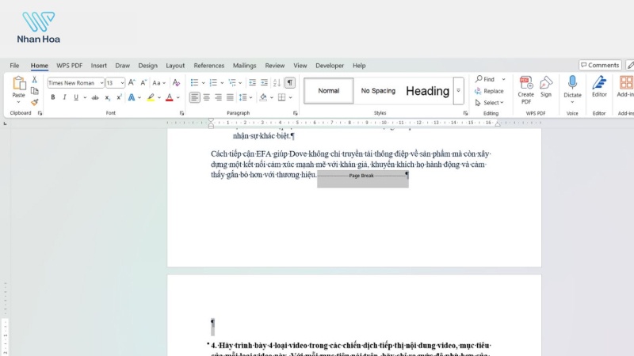Copy selection using the Copy icon
This screenshot has height=356, width=634.
pos(35,91)
